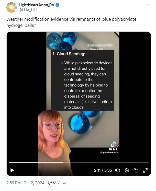Viewport: 156px width, 191px height.
Task: Click the blue verified badge
Action: pyautogui.click(x=58, y=5)
